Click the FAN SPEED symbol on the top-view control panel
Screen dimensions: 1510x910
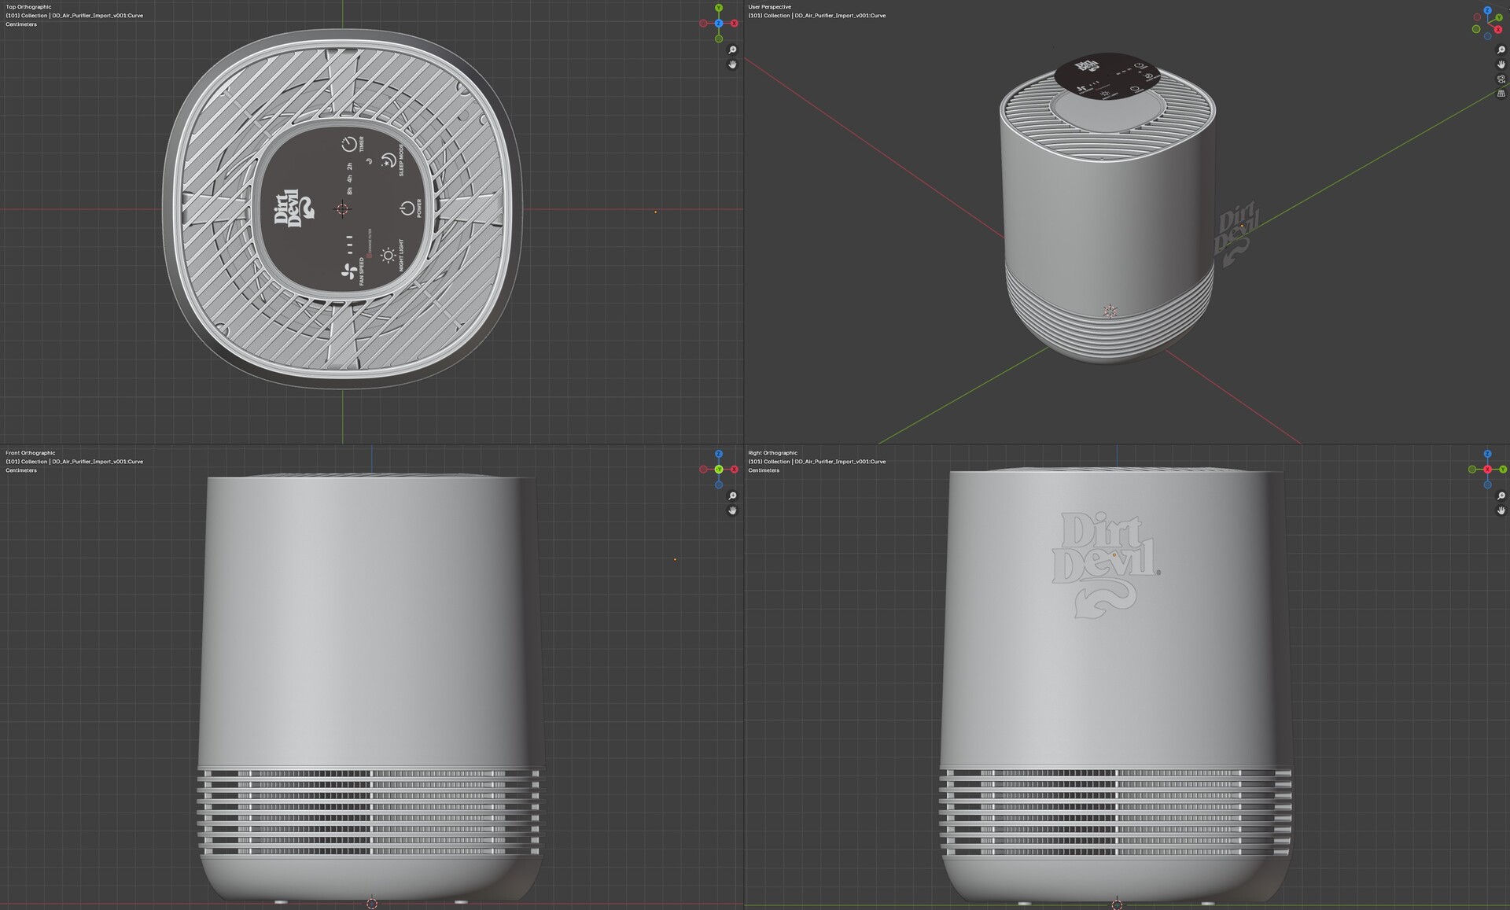348,273
